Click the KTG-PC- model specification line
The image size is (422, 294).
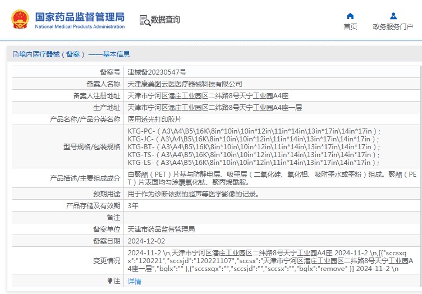click(254, 131)
